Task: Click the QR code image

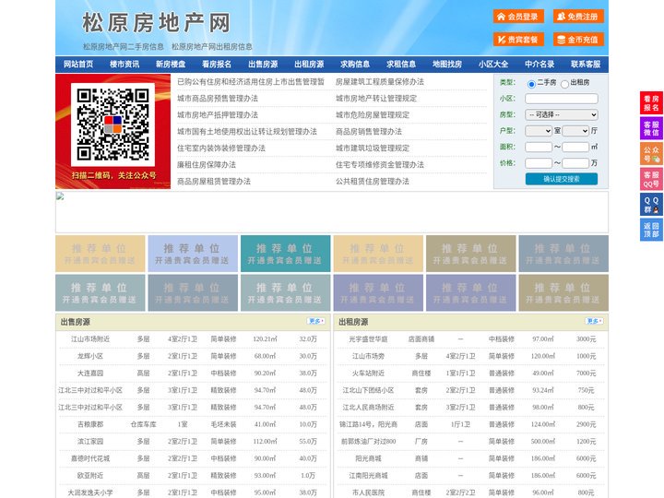Action: click(113, 125)
